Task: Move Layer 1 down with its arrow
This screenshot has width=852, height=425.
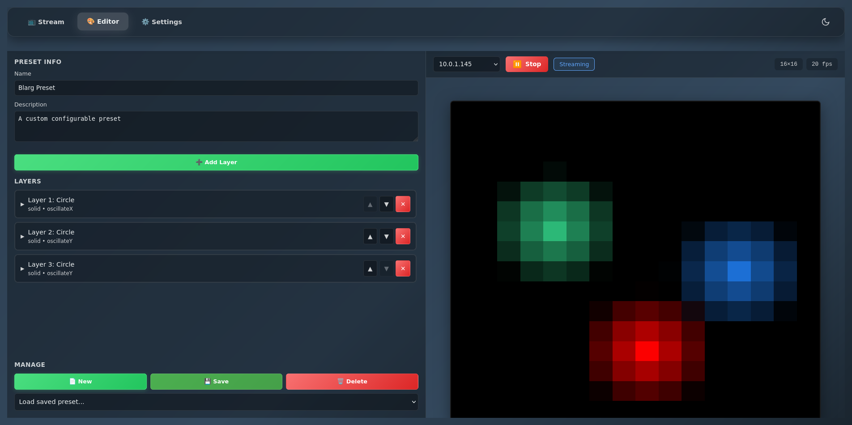Action: pyautogui.click(x=386, y=204)
